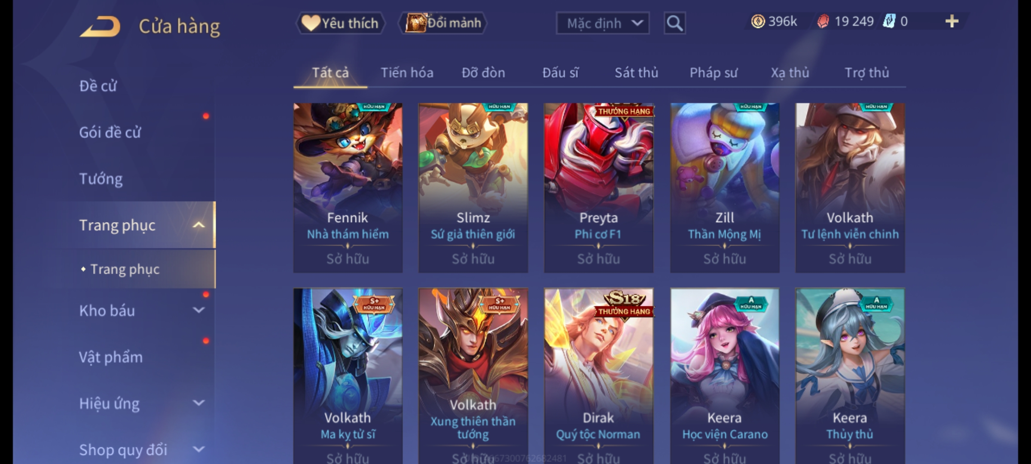The image size is (1031, 464).
Task: Open the Mặc định sort dropdown
Action: coord(602,23)
